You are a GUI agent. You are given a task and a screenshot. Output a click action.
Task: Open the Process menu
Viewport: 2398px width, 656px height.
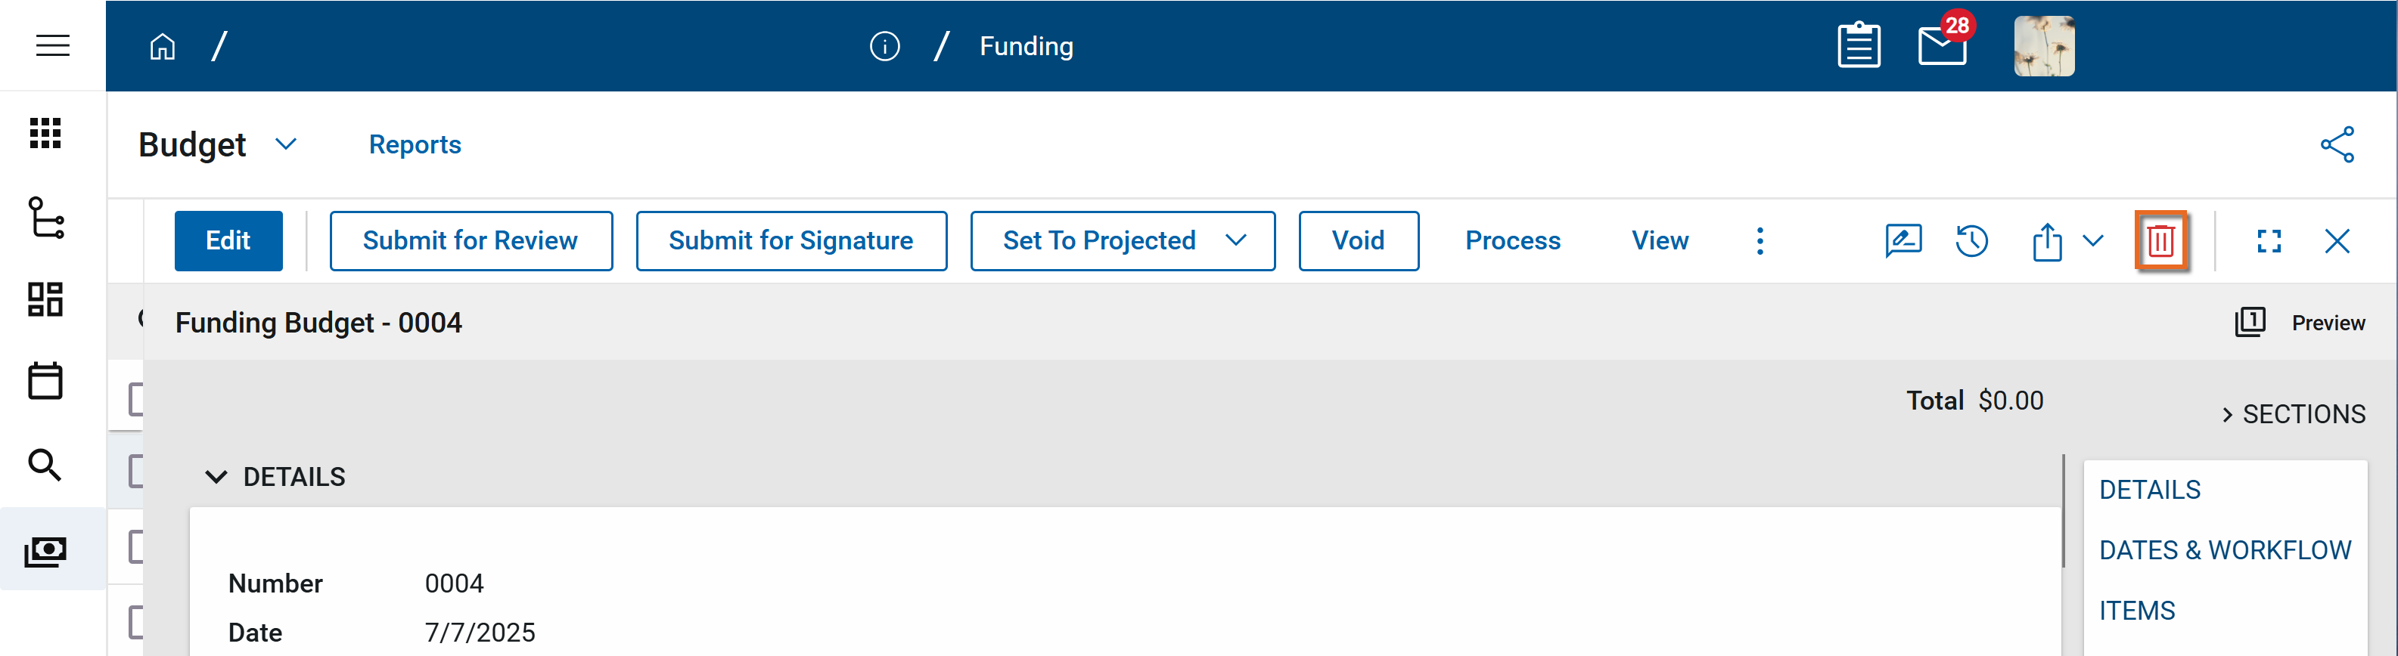click(x=1511, y=241)
